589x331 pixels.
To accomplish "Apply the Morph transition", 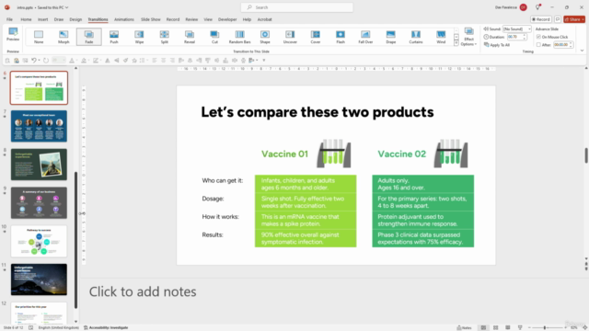I will point(64,37).
